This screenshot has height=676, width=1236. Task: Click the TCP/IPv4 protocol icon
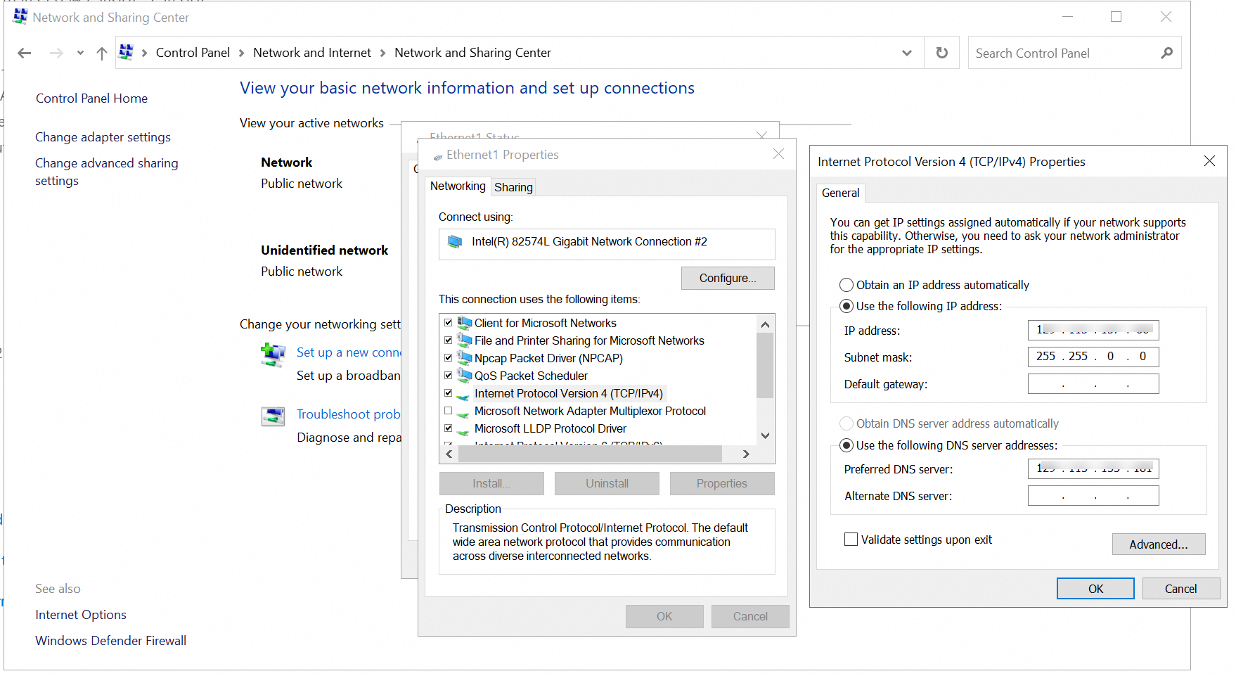(463, 396)
